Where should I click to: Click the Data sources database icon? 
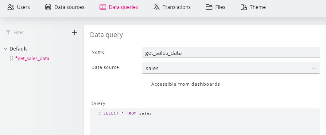point(48,7)
